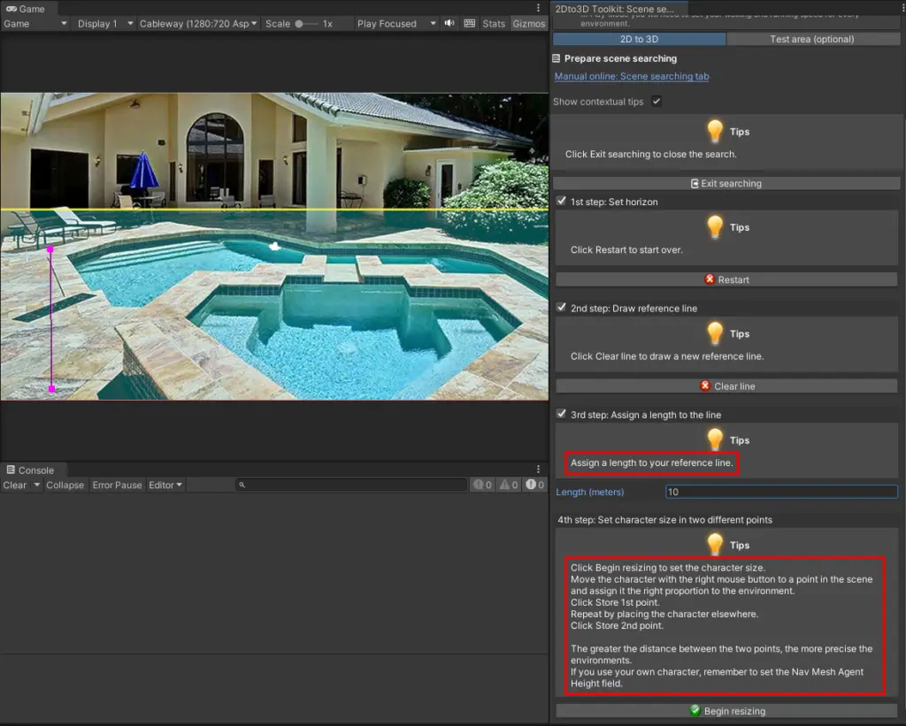
Task: Expand the Cableway aspect ratio dropdown
Action: (x=198, y=24)
